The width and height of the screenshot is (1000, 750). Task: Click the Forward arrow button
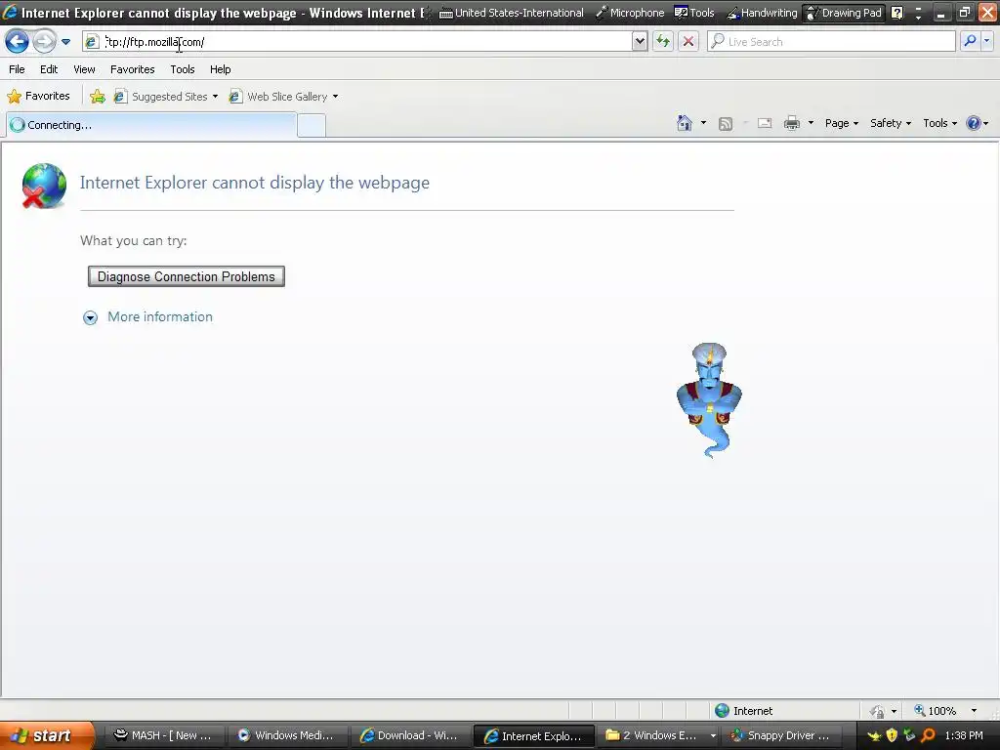pos(44,42)
